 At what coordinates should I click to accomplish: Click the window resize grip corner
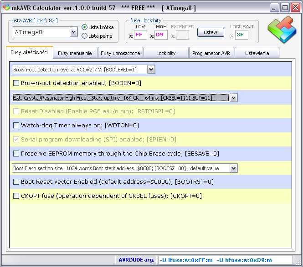click(298, 262)
